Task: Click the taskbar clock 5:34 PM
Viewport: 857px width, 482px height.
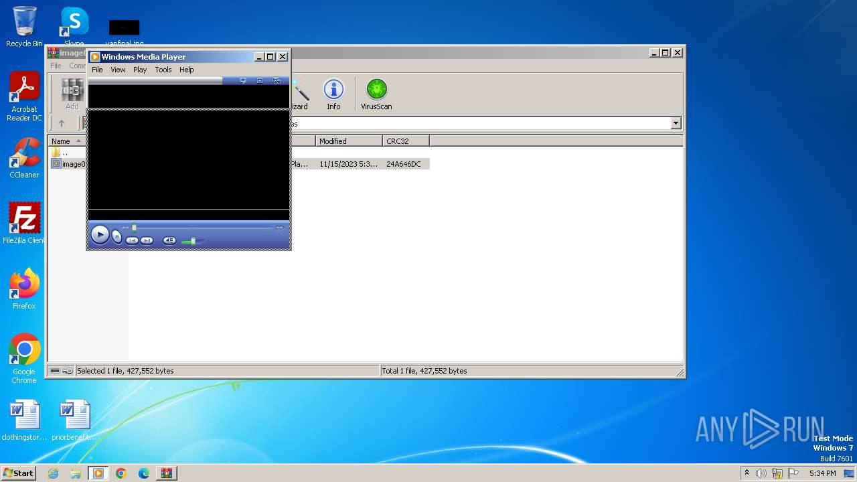Action: coord(822,473)
